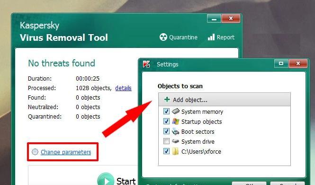Uncheck the Startup objects checkbox
Screen dimensions: 315x185
pyautogui.click(x=166, y=121)
